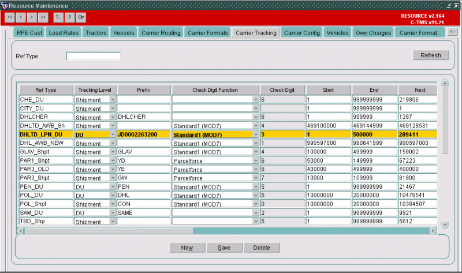This screenshot has height=273, width=462.
Task: Click the New button
Action: pyautogui.click(x=187, y=248)
